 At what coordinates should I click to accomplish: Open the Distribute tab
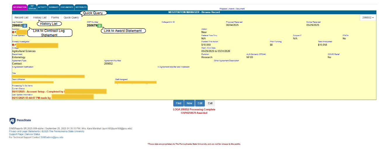click(81, 7)
